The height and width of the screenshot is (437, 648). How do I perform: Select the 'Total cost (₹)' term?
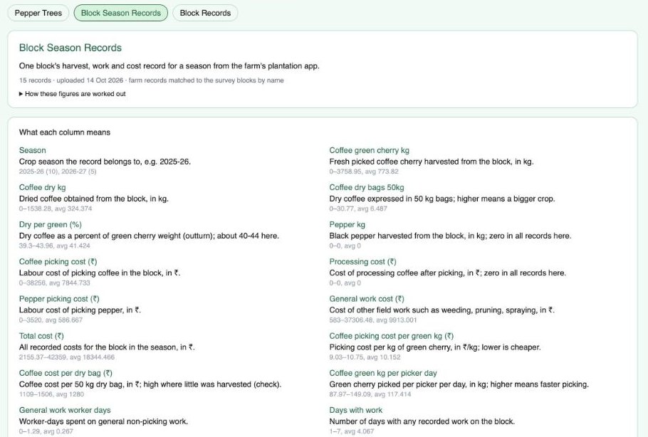point(41,336)
